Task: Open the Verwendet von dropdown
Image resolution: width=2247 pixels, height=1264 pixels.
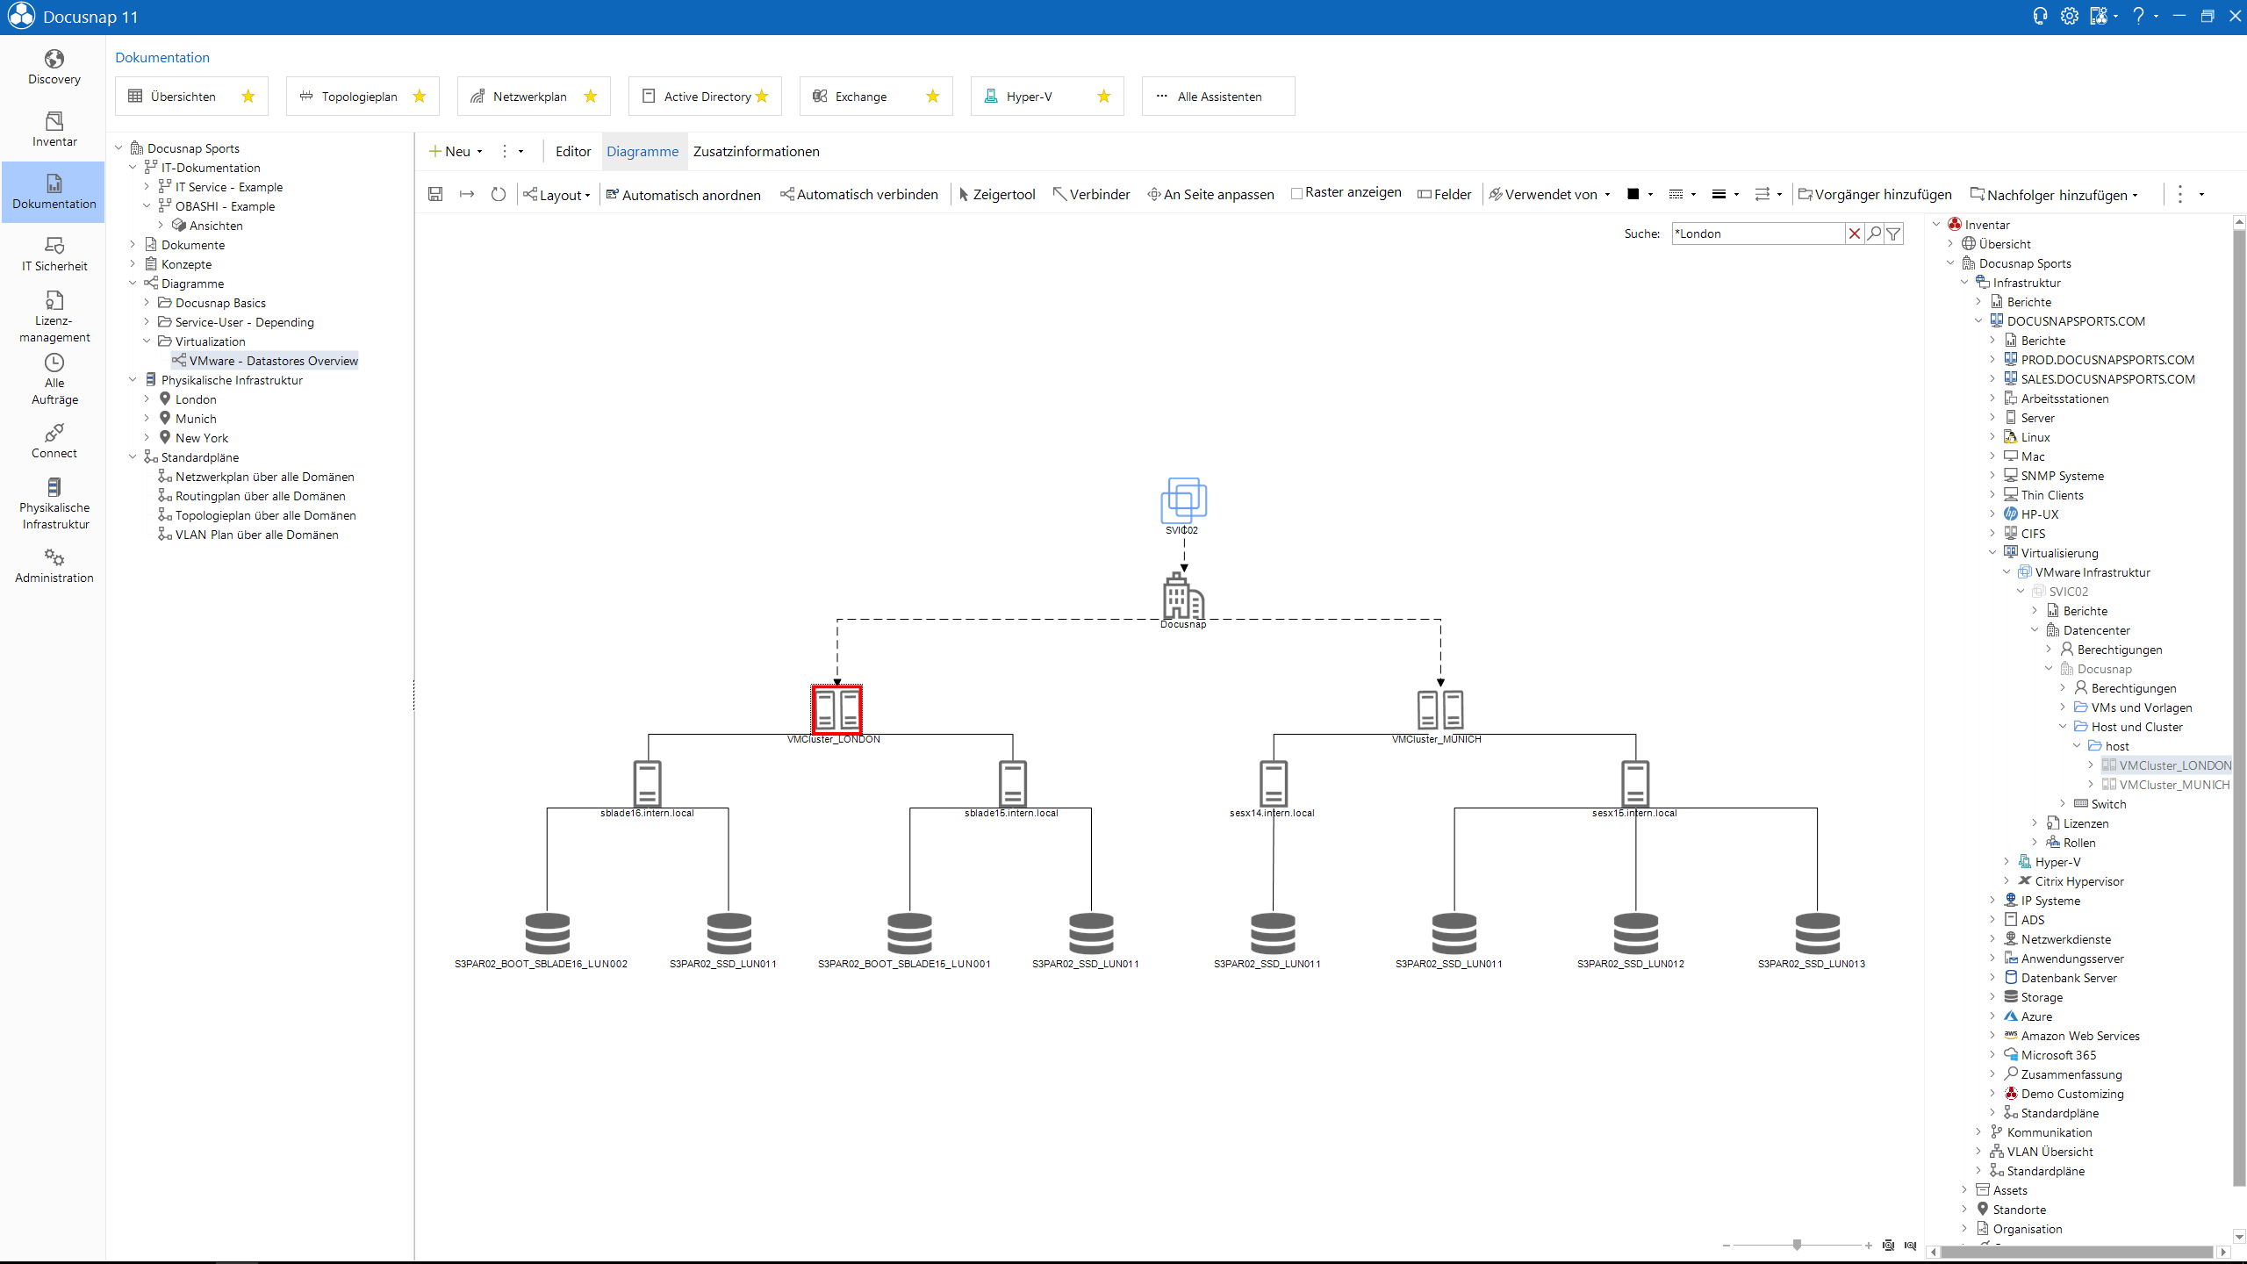Action: (1549, 195)
